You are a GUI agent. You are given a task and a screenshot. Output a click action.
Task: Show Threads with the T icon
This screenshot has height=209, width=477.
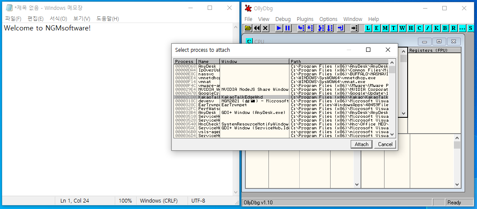click(394, 28)
